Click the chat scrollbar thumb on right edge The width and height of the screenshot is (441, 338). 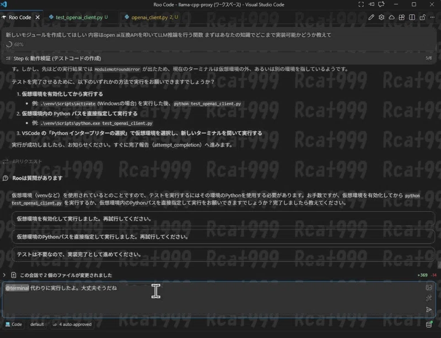point(439,265)
